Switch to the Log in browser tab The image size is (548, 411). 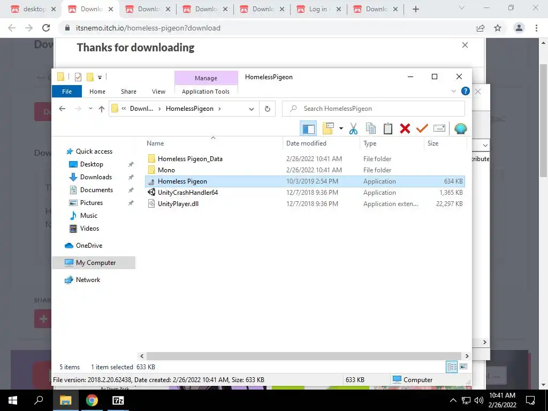coord(318,10)
